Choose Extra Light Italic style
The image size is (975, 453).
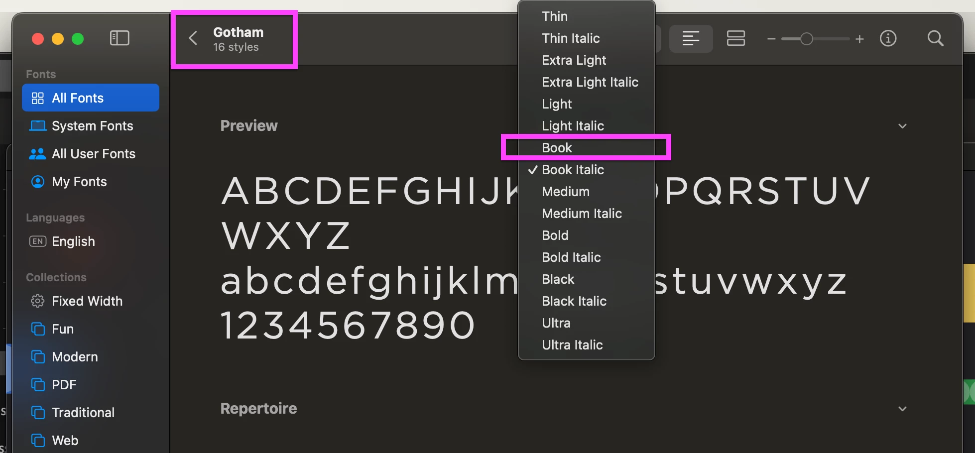point(587,82)
